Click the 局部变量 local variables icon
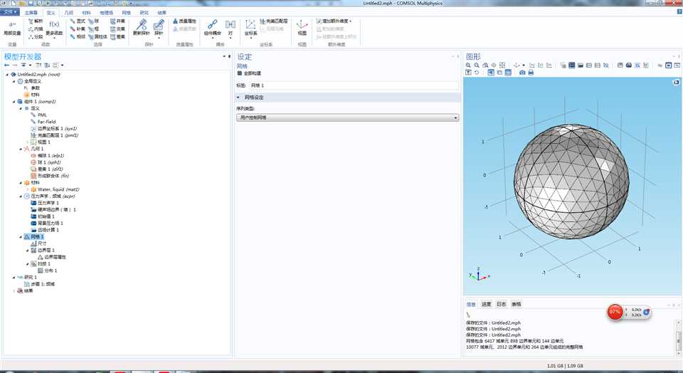This screenshot has width=683, height=373. tap(12, 28)
